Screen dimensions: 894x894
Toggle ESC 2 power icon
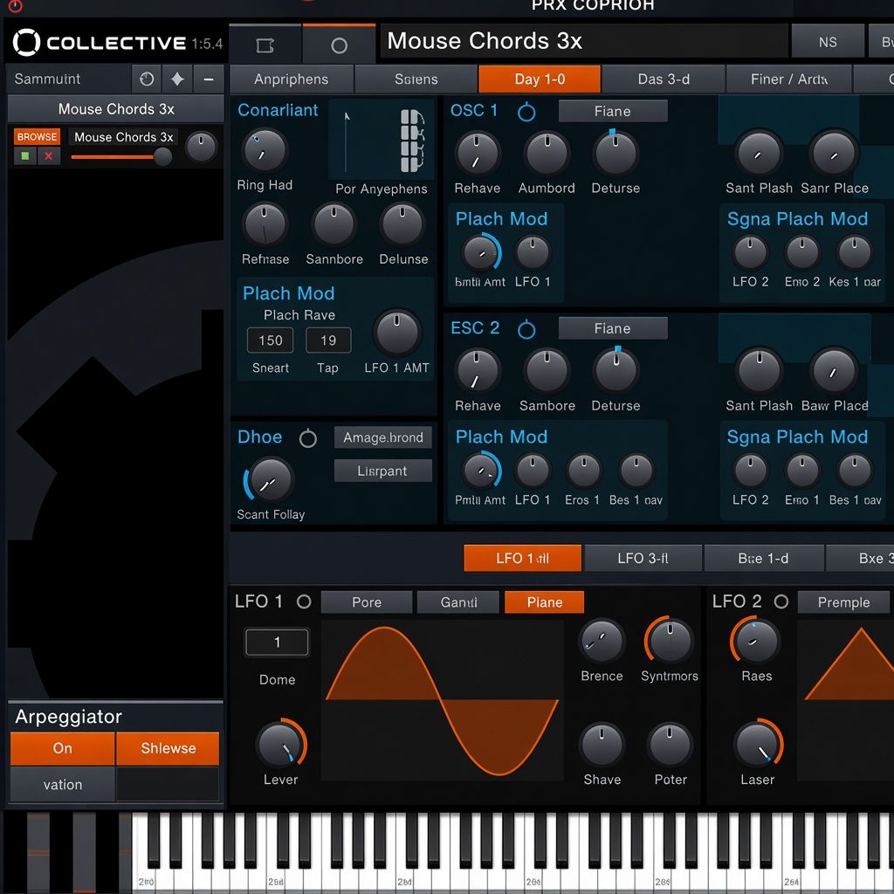526,329
